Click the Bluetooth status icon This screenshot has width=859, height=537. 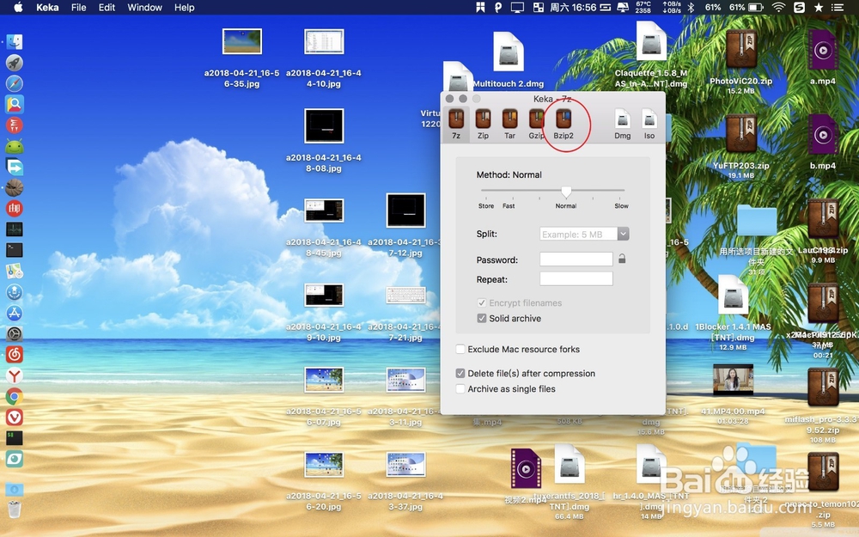pos(691,7)
